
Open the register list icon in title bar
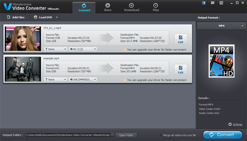point(221,3)
